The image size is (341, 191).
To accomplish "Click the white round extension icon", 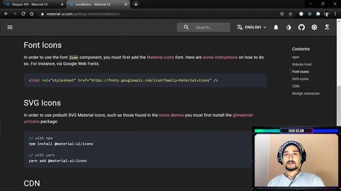I will click(x=301, y=14).
